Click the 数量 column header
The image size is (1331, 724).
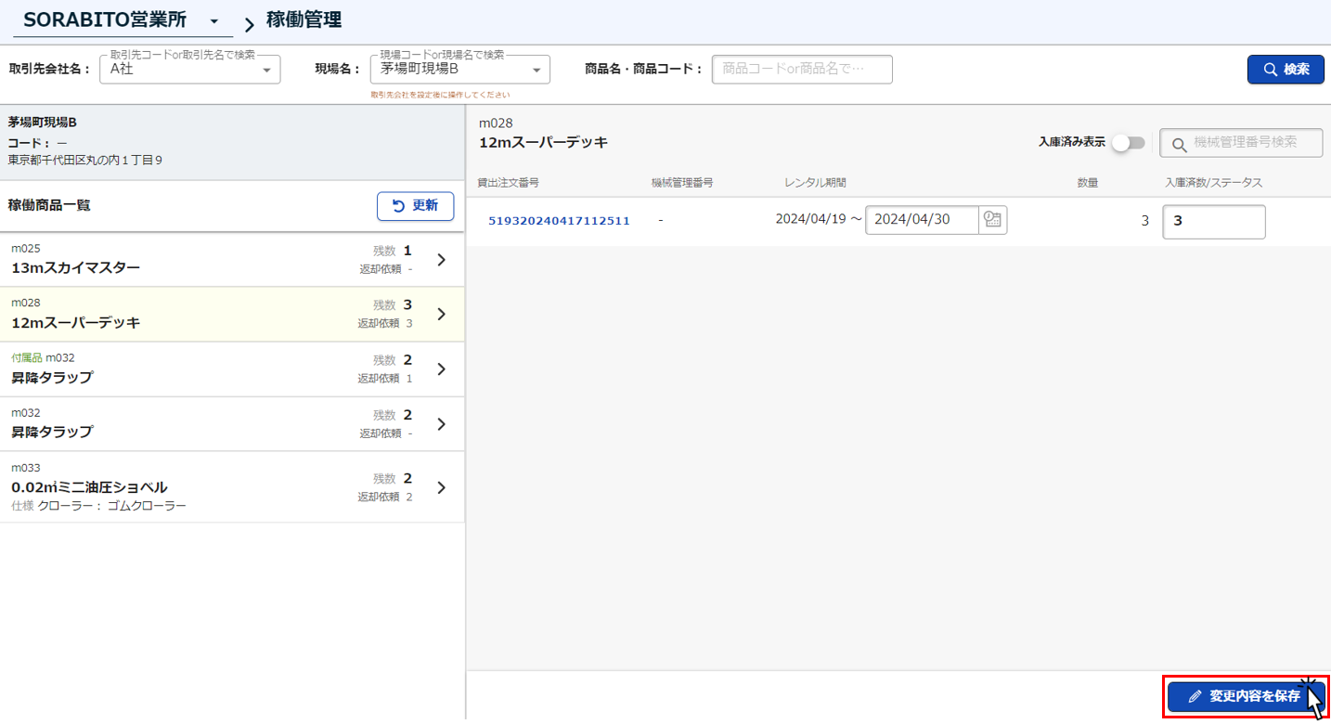[x=1088, y=183]
